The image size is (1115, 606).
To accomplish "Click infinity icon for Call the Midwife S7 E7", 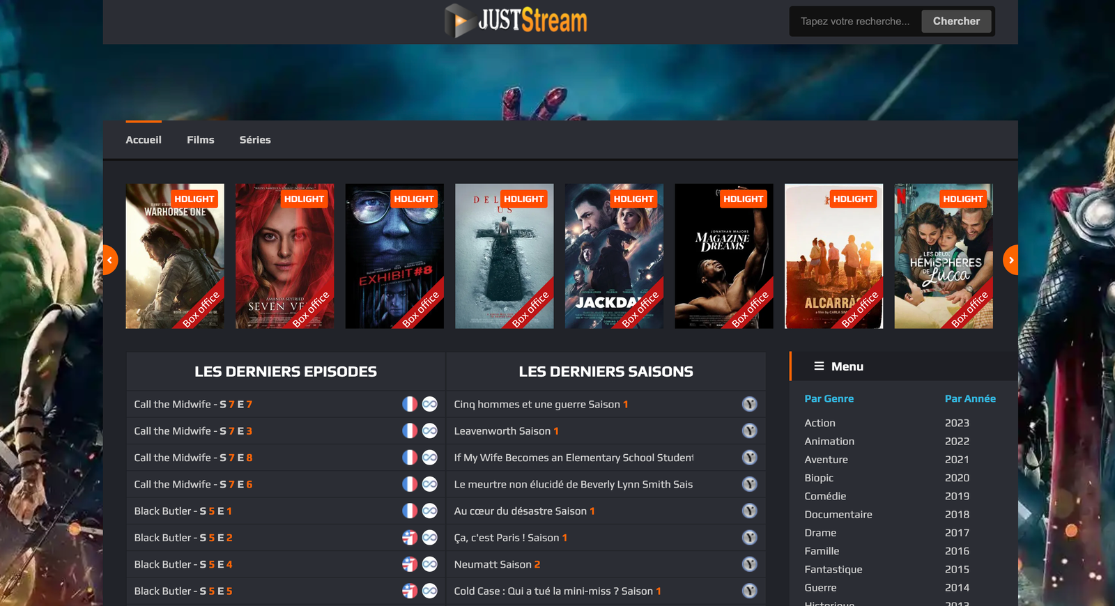I will coord(430,404).
